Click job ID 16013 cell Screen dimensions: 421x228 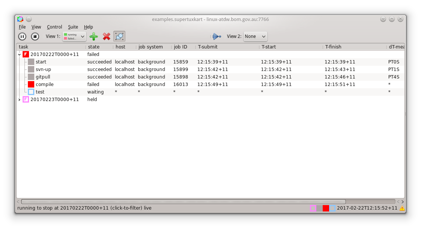181,85
